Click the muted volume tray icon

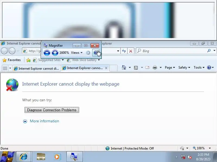(x=190, y=157)
